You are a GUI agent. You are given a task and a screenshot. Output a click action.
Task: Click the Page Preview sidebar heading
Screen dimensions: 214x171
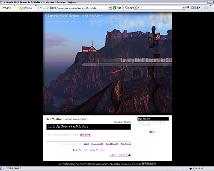click(153, 119)
